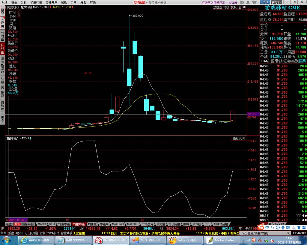Screen dimensions: 307x245
Task: Select the 均衡度 indicator tab
Action: point(92,224)
